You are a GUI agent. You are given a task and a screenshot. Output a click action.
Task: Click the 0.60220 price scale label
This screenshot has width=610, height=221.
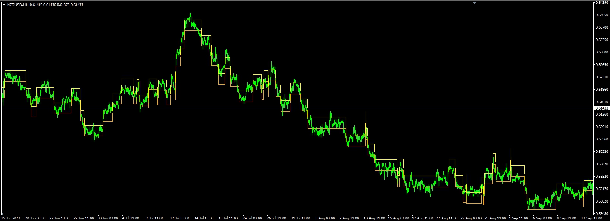pos(601,151)
